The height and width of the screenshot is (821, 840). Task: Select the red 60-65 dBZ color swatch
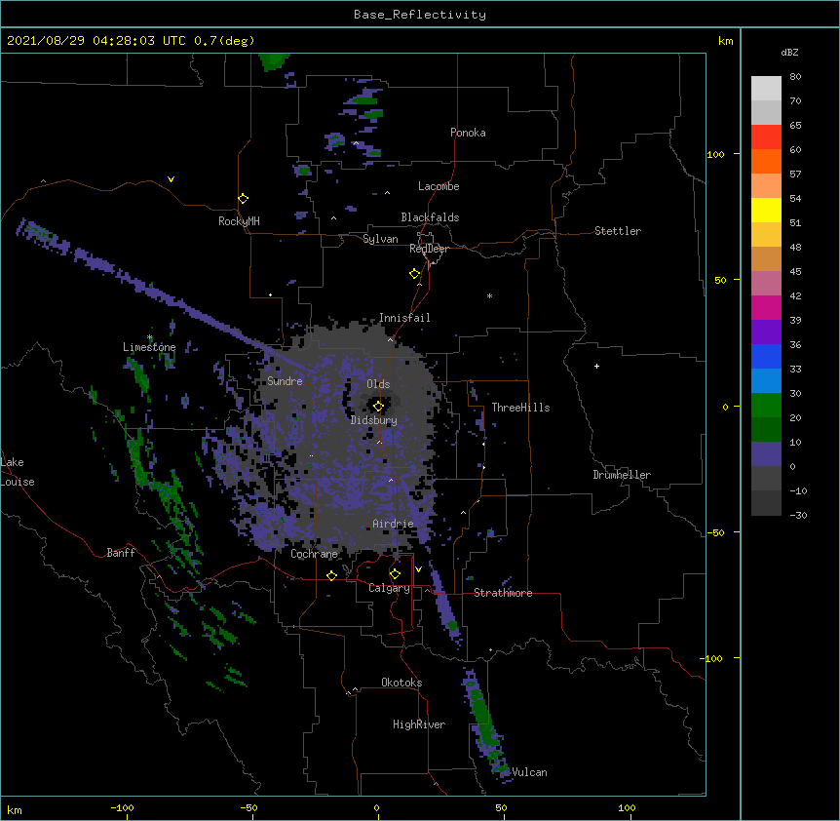pyautogui.click(x=766, y=137)
